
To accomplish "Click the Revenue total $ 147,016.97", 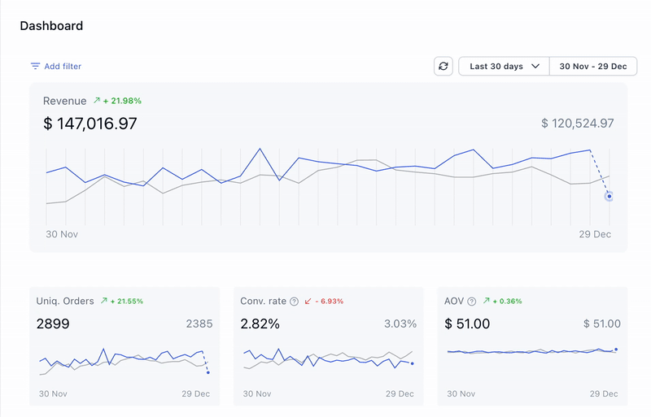I will [90, 124].
